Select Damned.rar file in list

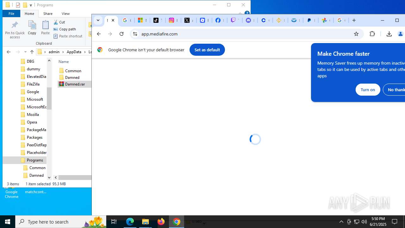click(75, 84)
